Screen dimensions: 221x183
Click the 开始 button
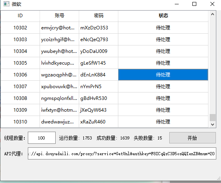coord(192,138)
